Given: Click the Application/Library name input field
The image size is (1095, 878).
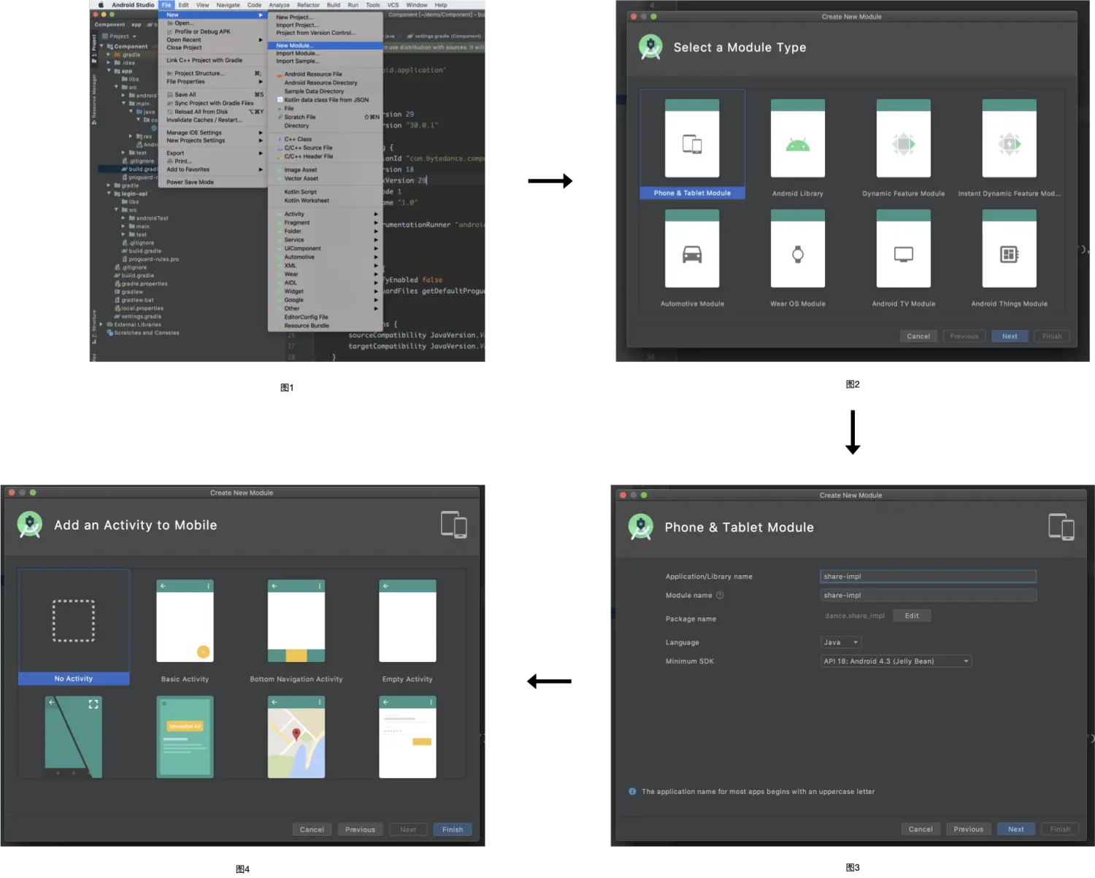Looking at the screenshot, I should [x=928, y=577].
